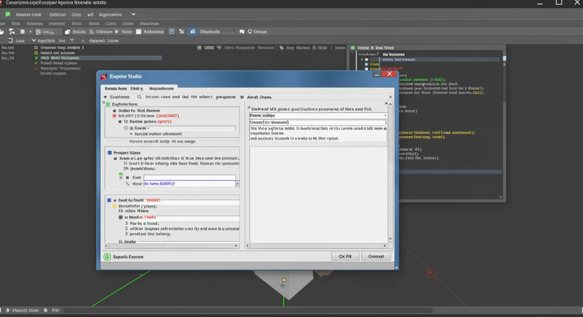Click the hamburger list icon in the main toolbar
The image size is (583, 317).
[x=22, y=32]
